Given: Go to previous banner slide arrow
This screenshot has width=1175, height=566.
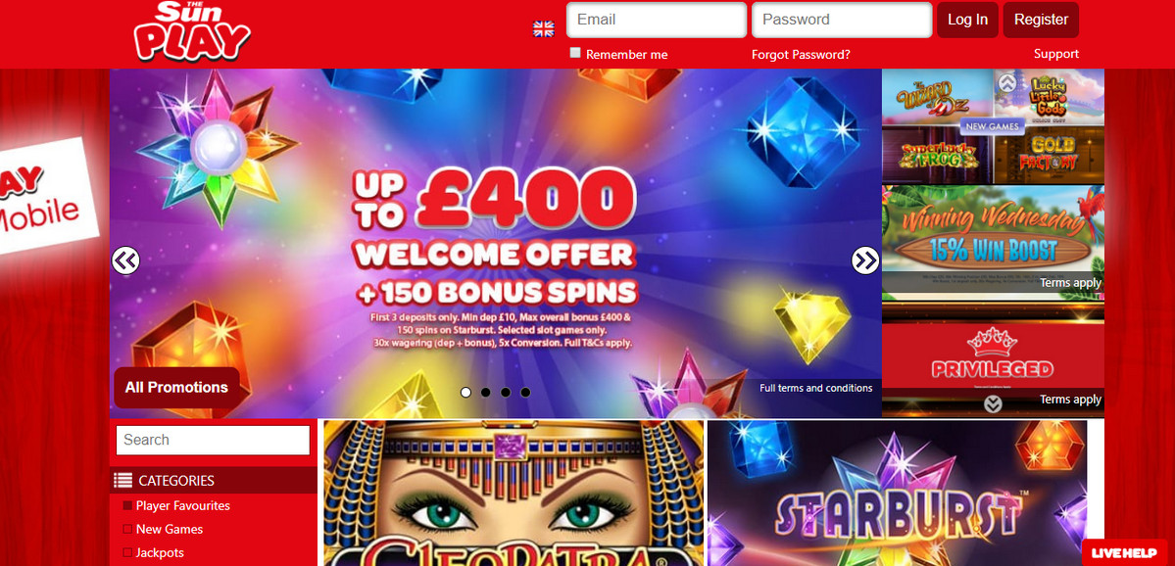Looking at the screenshot, I should 125,260.
